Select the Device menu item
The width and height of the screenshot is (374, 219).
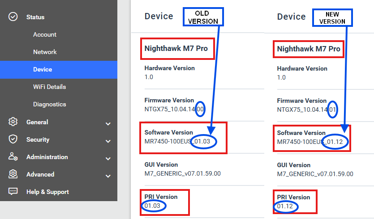click(43, 69)
